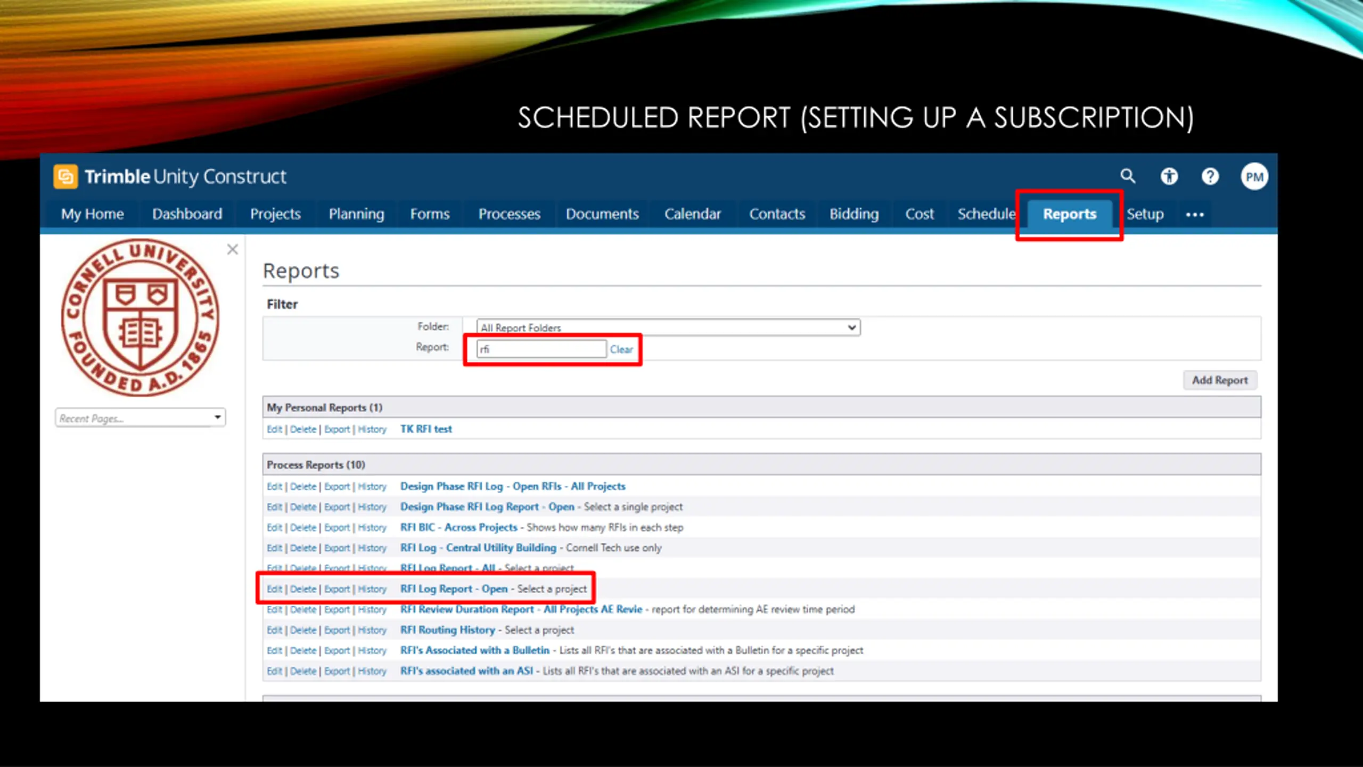1363x767 pixels.
Task: Expand the All Report Folders dropdown
Action: [668, 328]
